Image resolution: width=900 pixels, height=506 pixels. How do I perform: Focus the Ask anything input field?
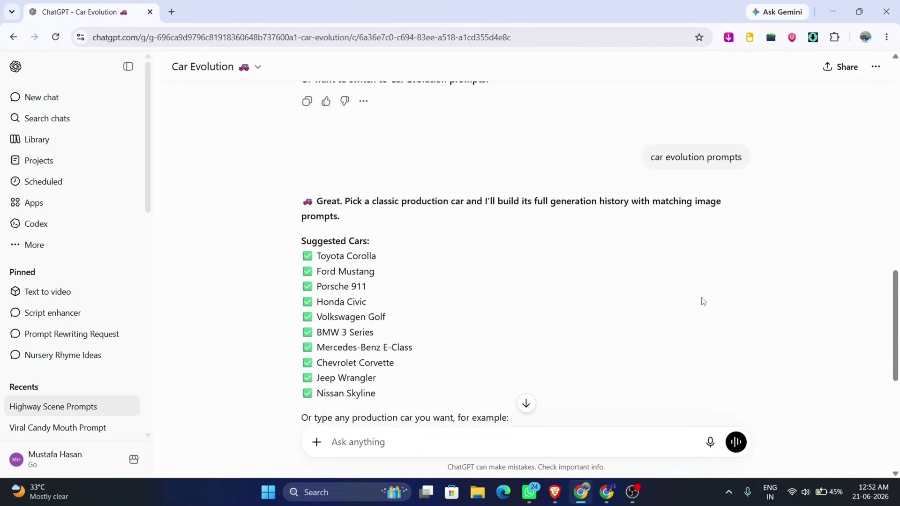(x=513, y=442)
